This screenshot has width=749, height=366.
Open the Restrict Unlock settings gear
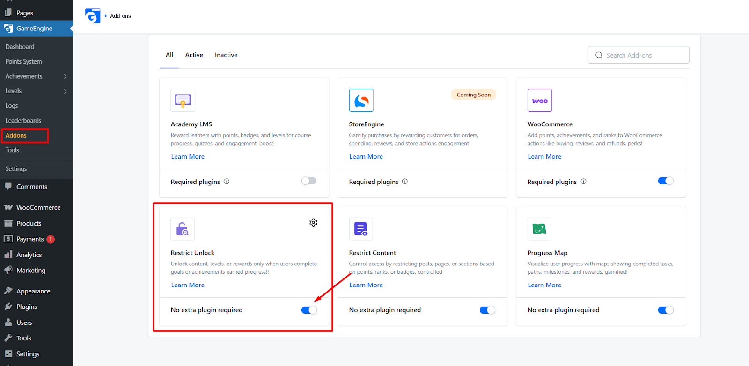click(314, 222)
